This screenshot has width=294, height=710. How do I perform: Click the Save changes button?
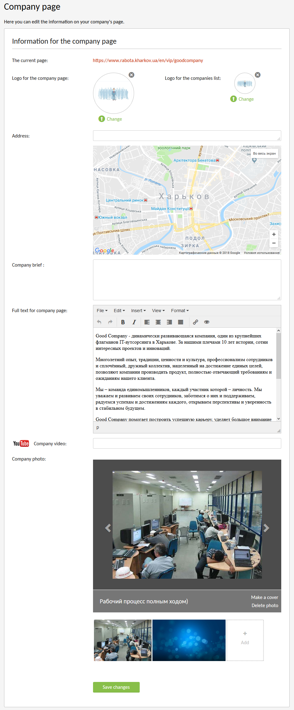pyautogui.click(x=116, y=687)
